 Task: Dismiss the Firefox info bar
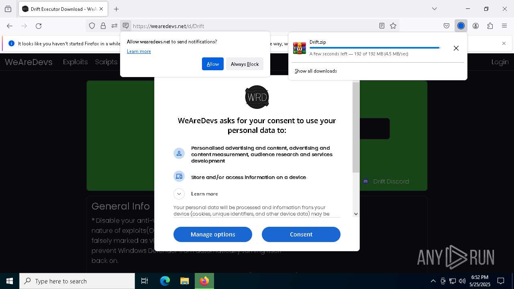click(504, 43)
